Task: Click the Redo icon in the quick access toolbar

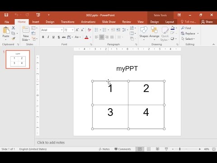Action: click(x=27, y=15)
